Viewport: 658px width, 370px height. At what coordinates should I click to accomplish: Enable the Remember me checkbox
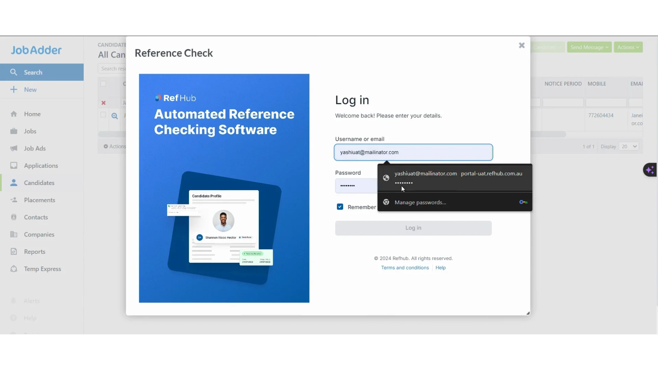point(340,207)
